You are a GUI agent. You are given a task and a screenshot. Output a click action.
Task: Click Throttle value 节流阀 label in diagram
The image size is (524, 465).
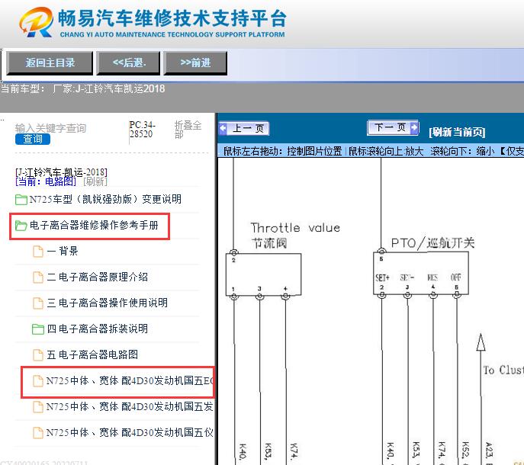pyautogui.click(x=295, y=236)
